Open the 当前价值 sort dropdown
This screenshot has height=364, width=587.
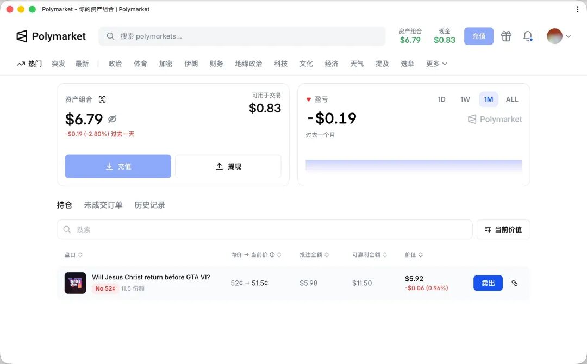[503, 229]
